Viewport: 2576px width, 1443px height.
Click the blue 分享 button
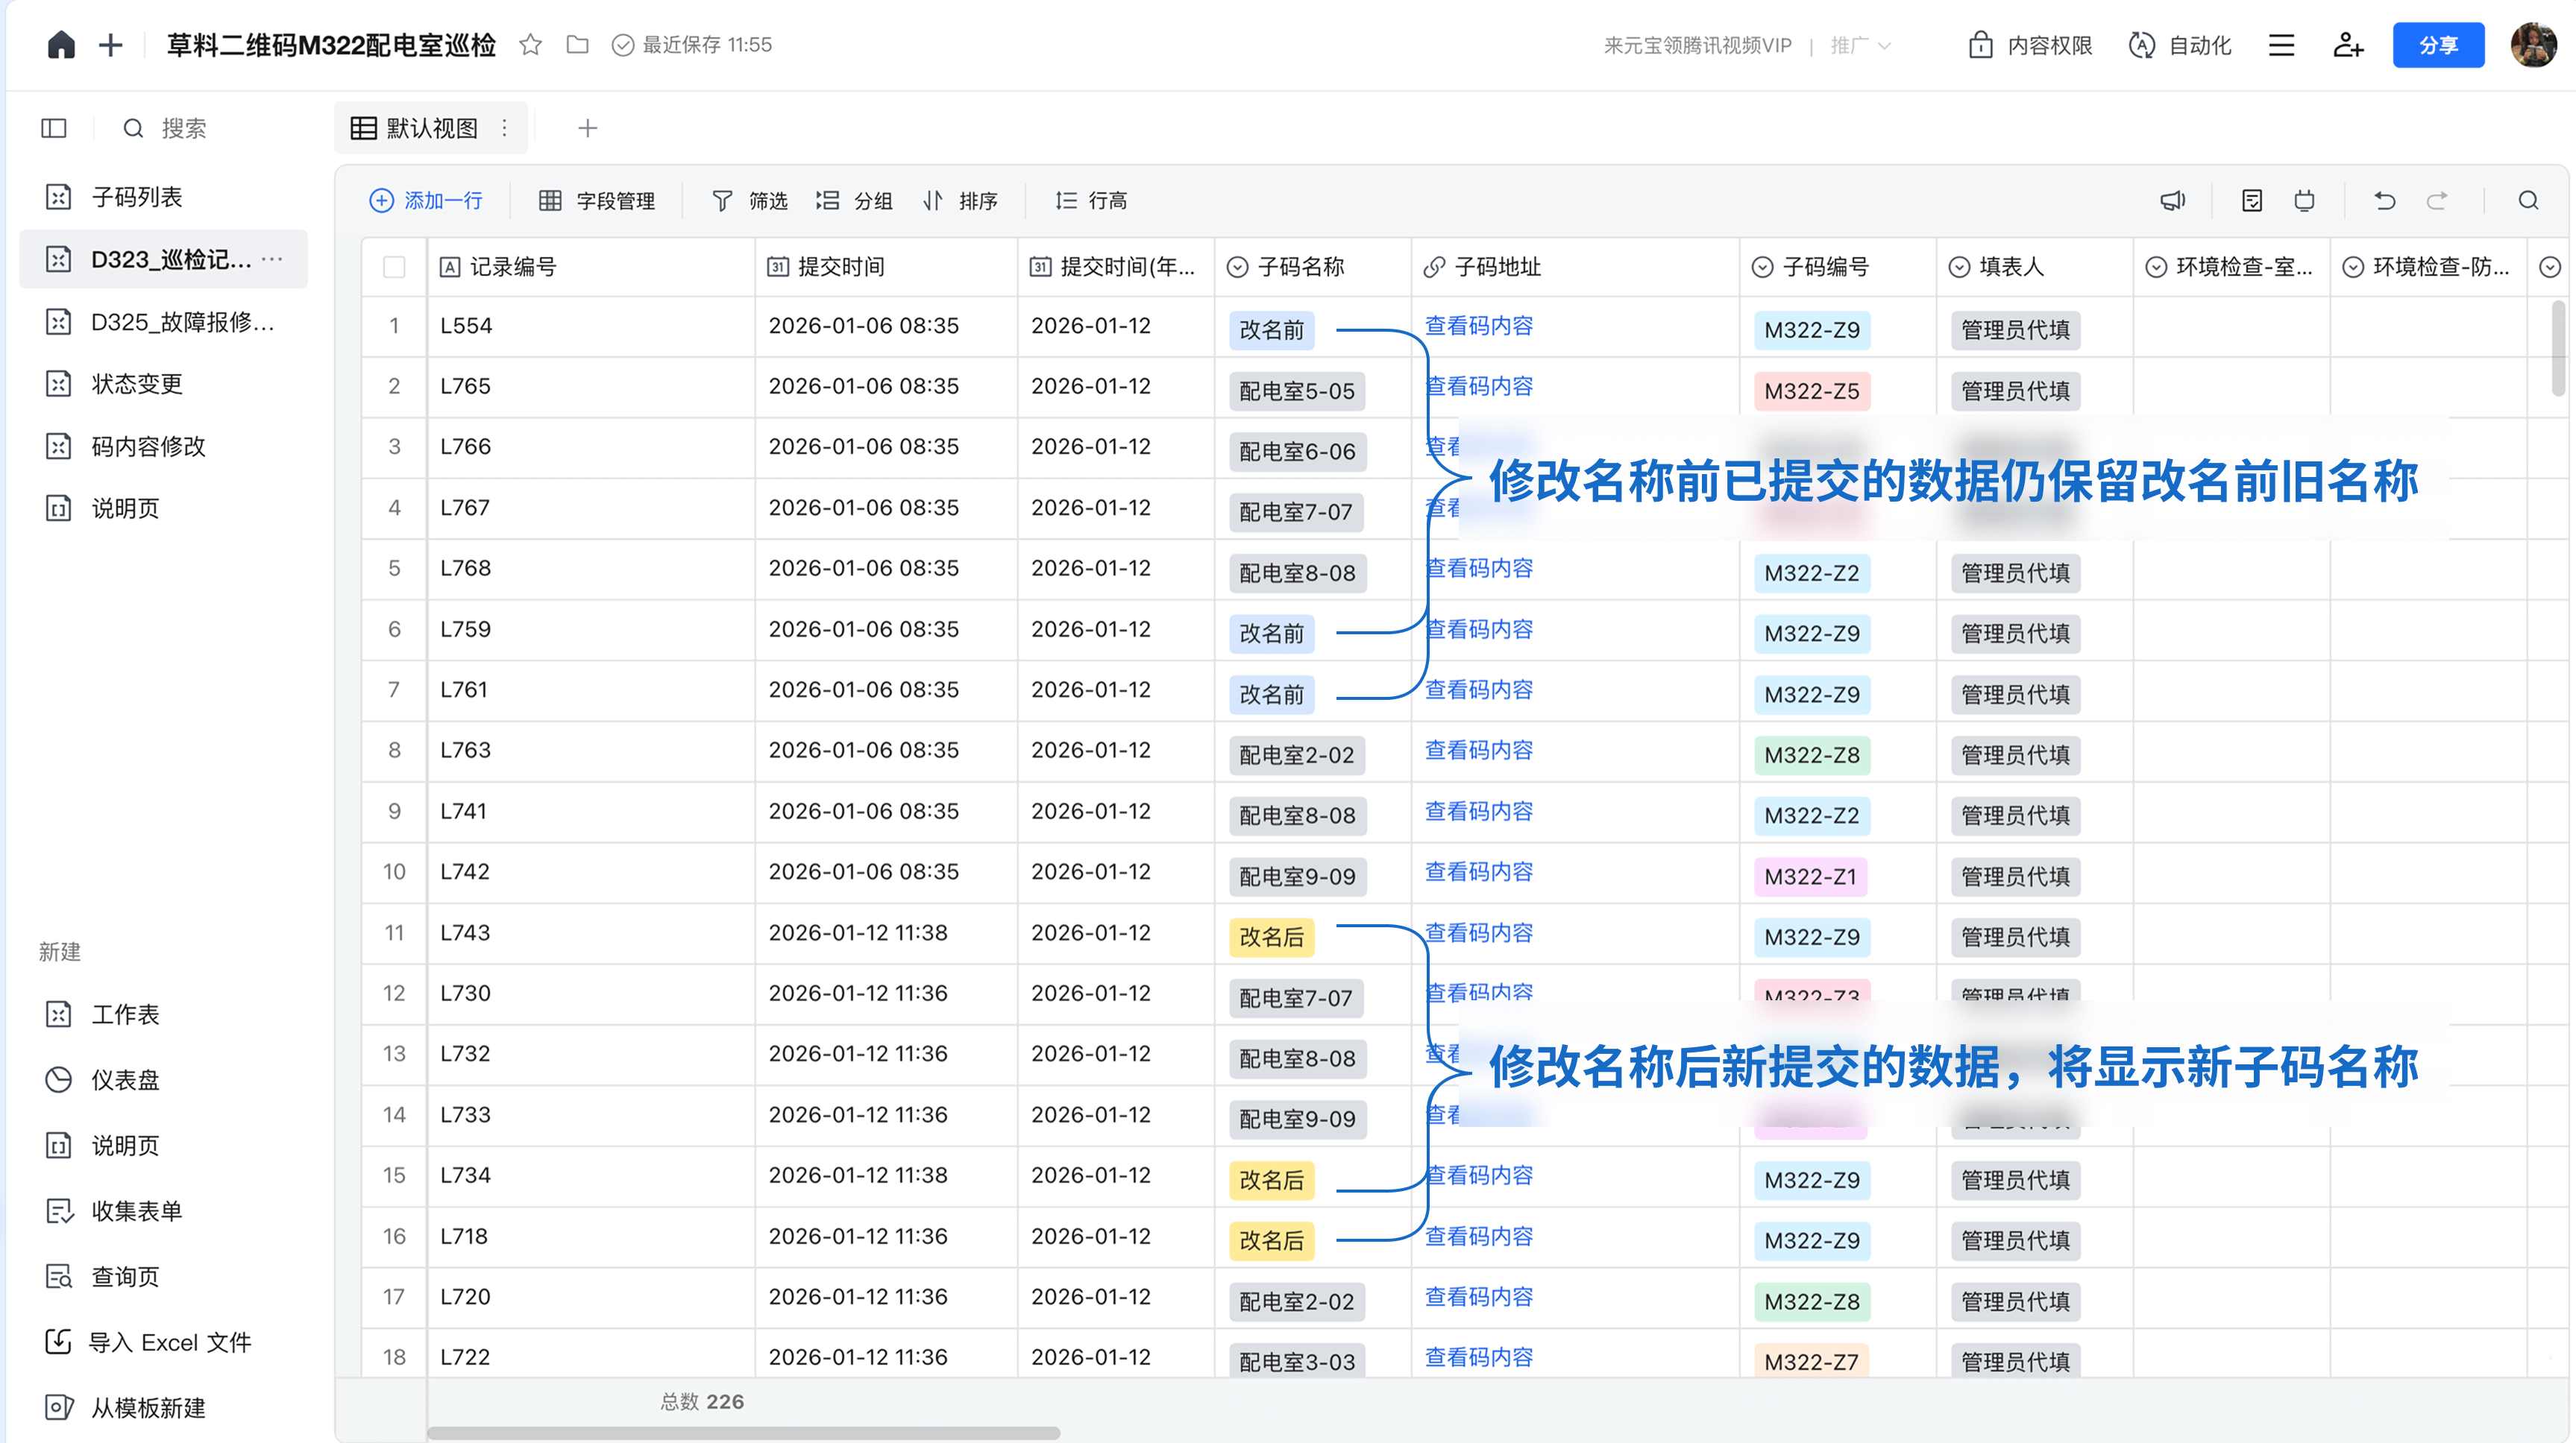click(x=2437, y=45)
